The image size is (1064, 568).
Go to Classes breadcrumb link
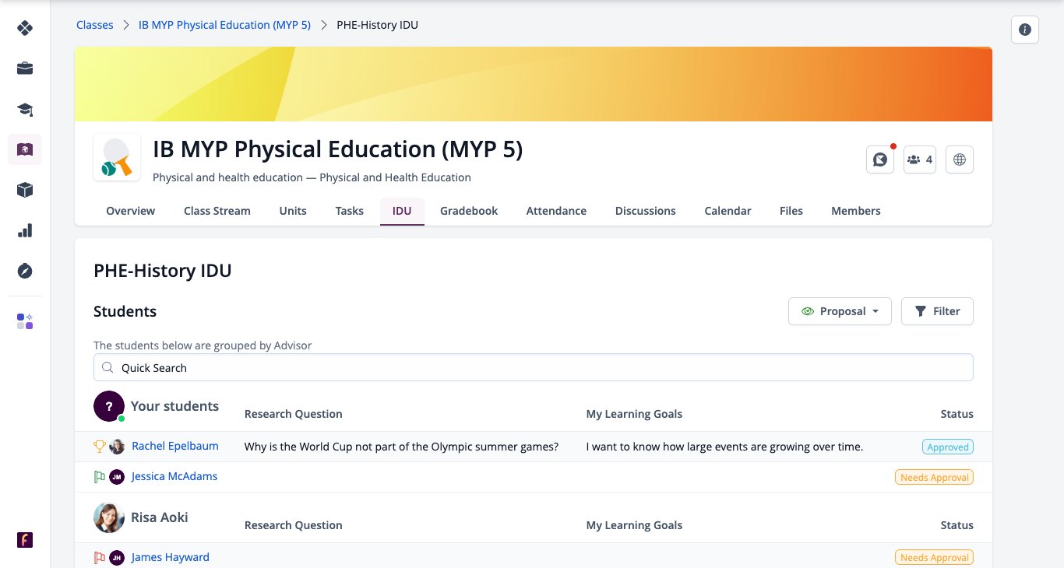pyautogui.click(x=95, y=25)
